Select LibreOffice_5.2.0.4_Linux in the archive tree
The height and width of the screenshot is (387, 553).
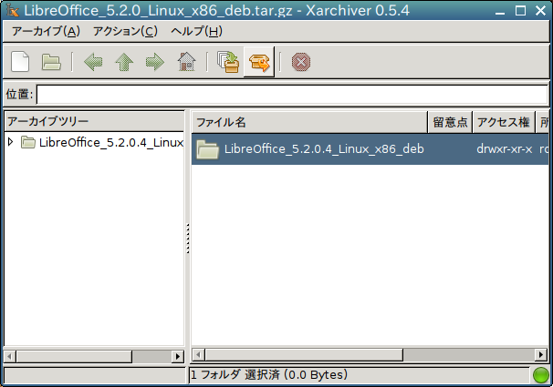click(111, 142)
